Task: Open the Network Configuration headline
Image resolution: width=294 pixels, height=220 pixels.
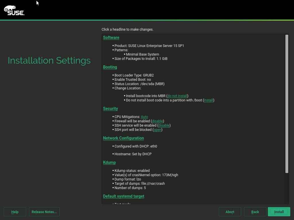Action: pos(123,138)
